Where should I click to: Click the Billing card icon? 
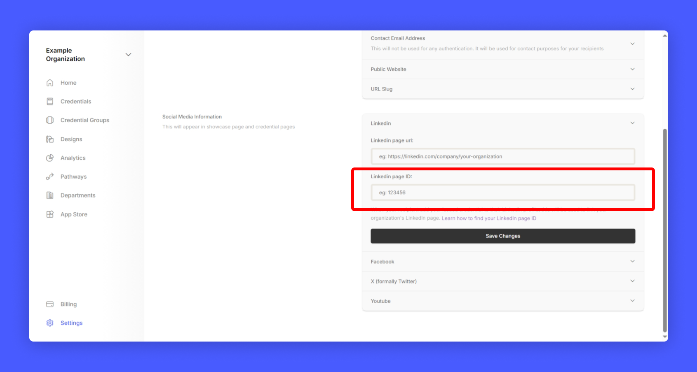50,304
